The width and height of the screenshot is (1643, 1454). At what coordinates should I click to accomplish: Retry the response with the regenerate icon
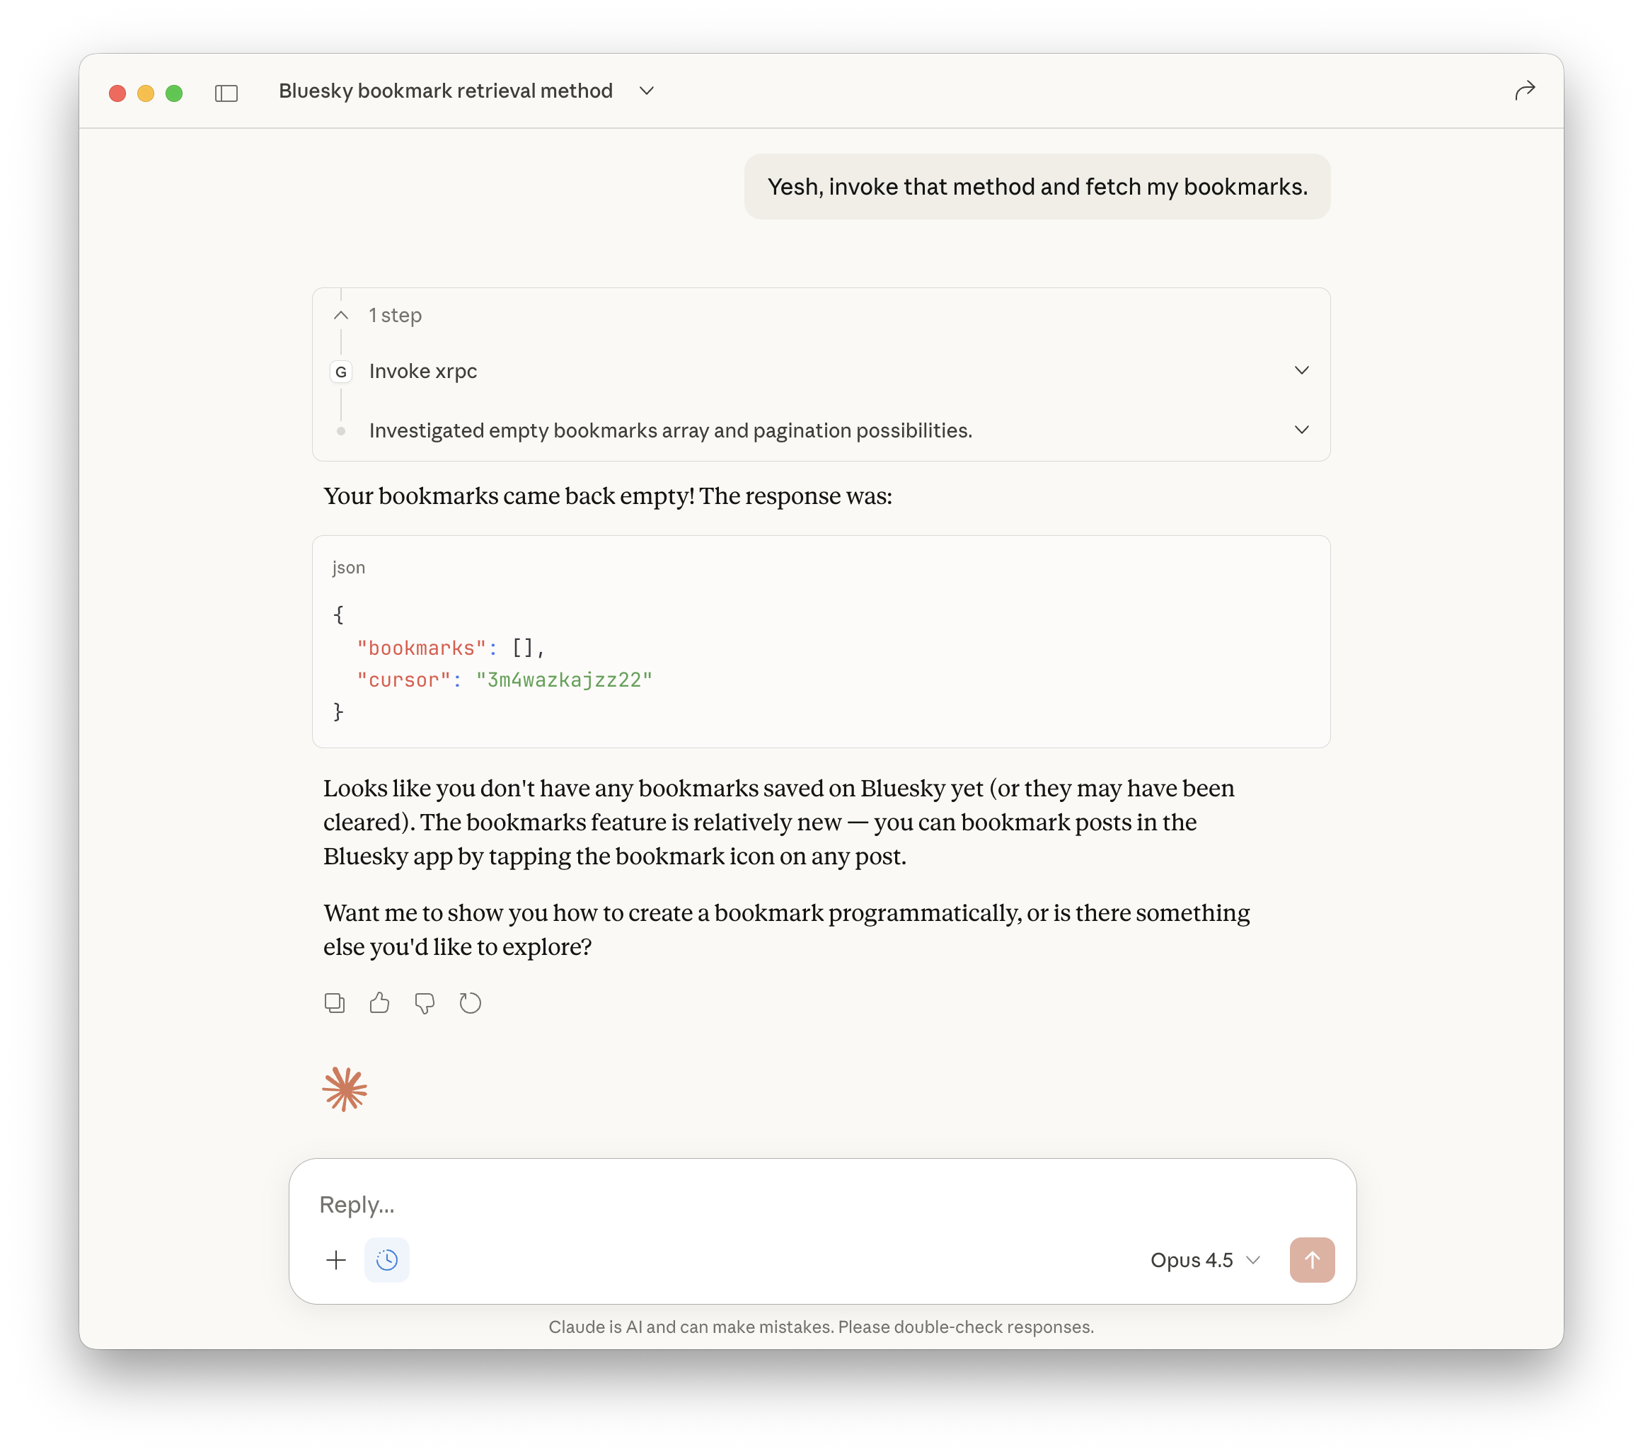click(x=471, y=1003)
